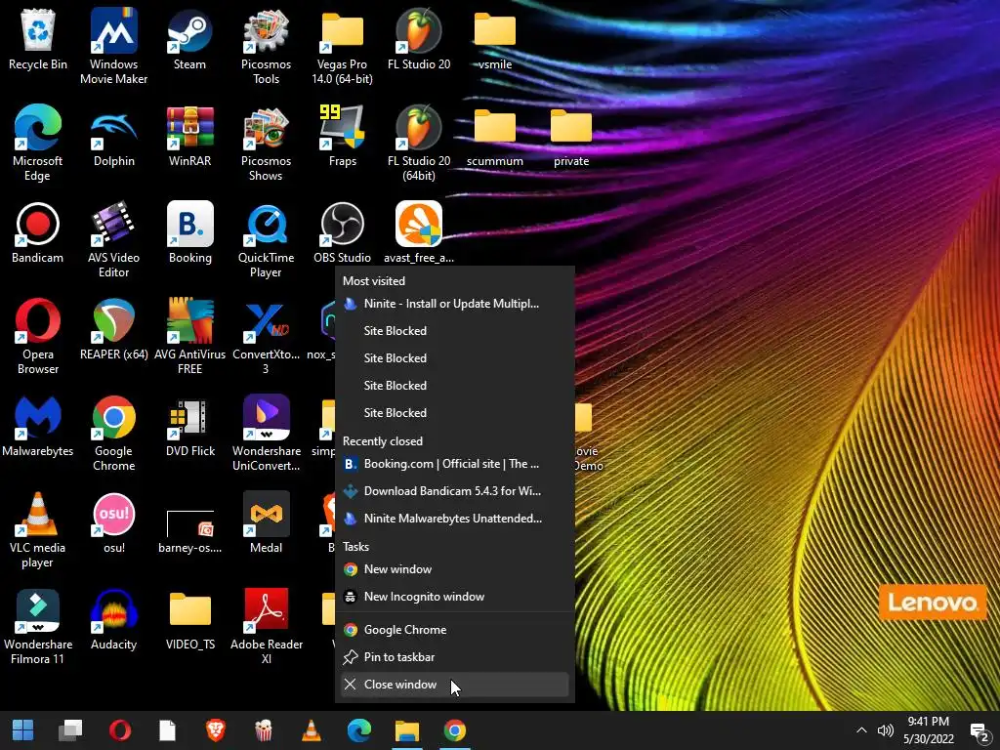Screen dimensions: 1000x750
Task: Select VLC media player desktop icon
Action: click(x=38, y=530)
